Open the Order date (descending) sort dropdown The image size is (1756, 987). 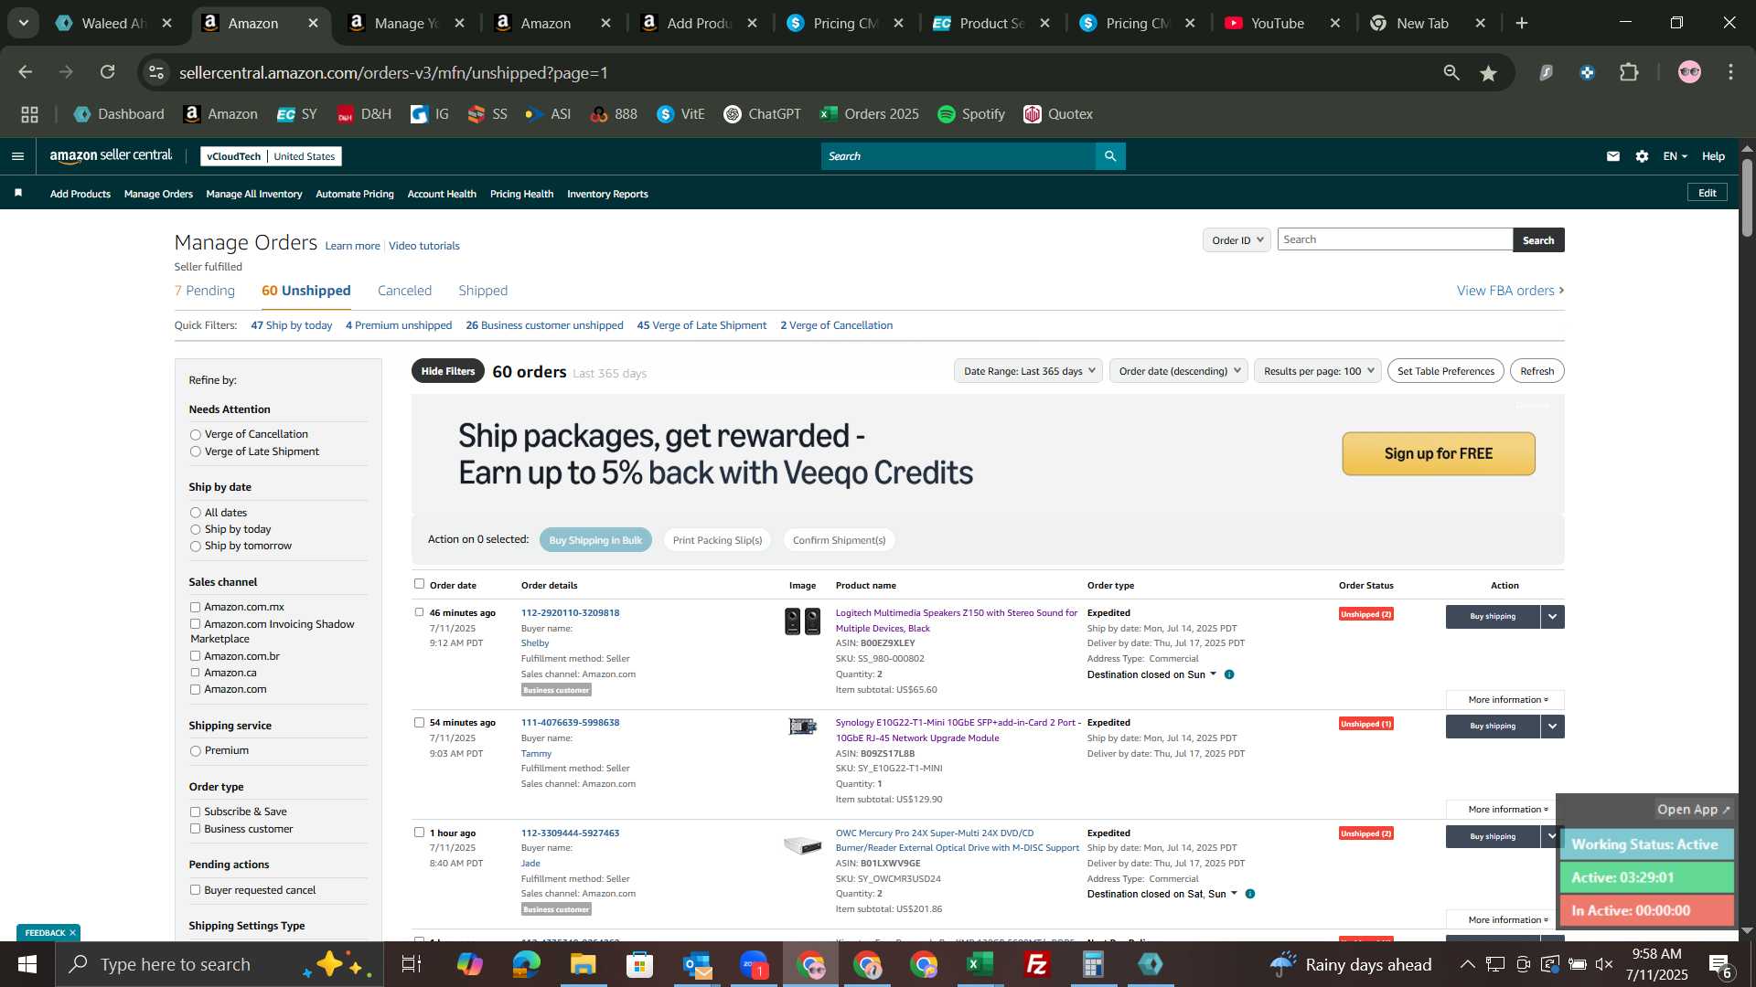tap(1178, 371)
